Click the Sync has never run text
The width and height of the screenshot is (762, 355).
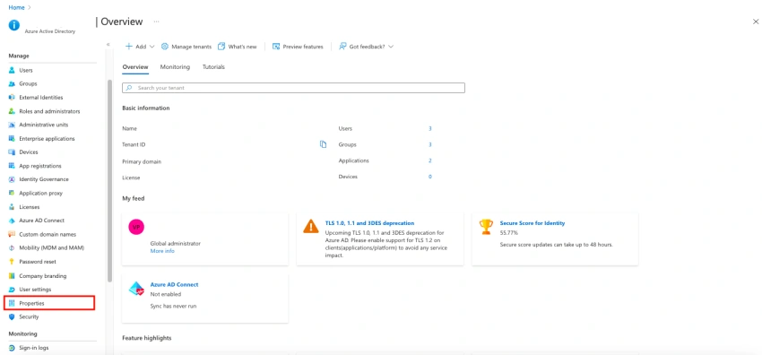pyautogui.click(x=174, y=306)
